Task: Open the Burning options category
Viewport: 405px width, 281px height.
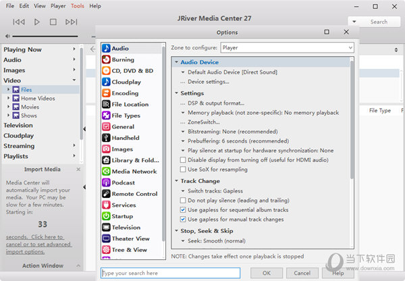Action: [x=132, y=59]
